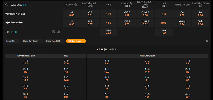The image size is (213, 100).
Task: Open the bar chart statistics icon
Action: (59, 32)
